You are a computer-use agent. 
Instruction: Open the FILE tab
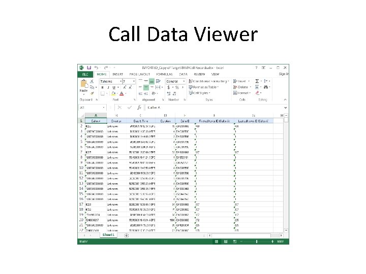tap(85, 74)
